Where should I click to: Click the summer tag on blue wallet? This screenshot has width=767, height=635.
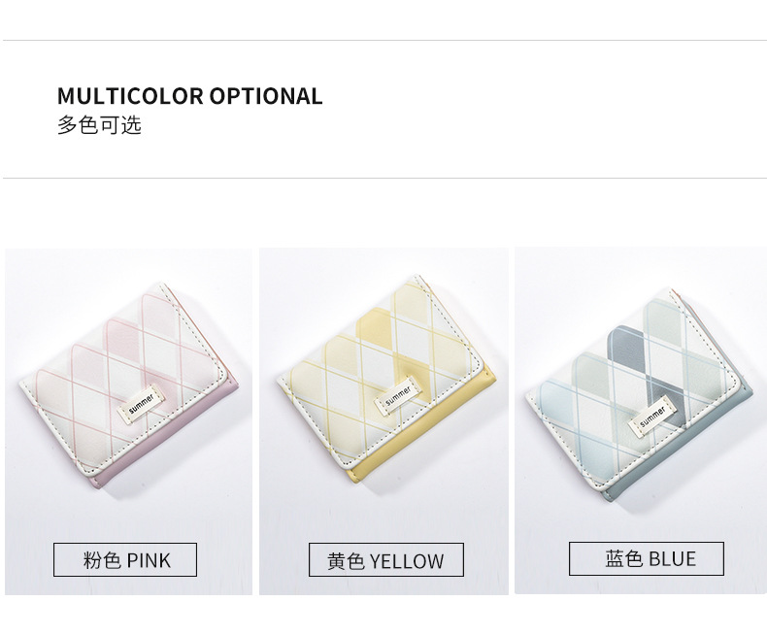point(652,418)
